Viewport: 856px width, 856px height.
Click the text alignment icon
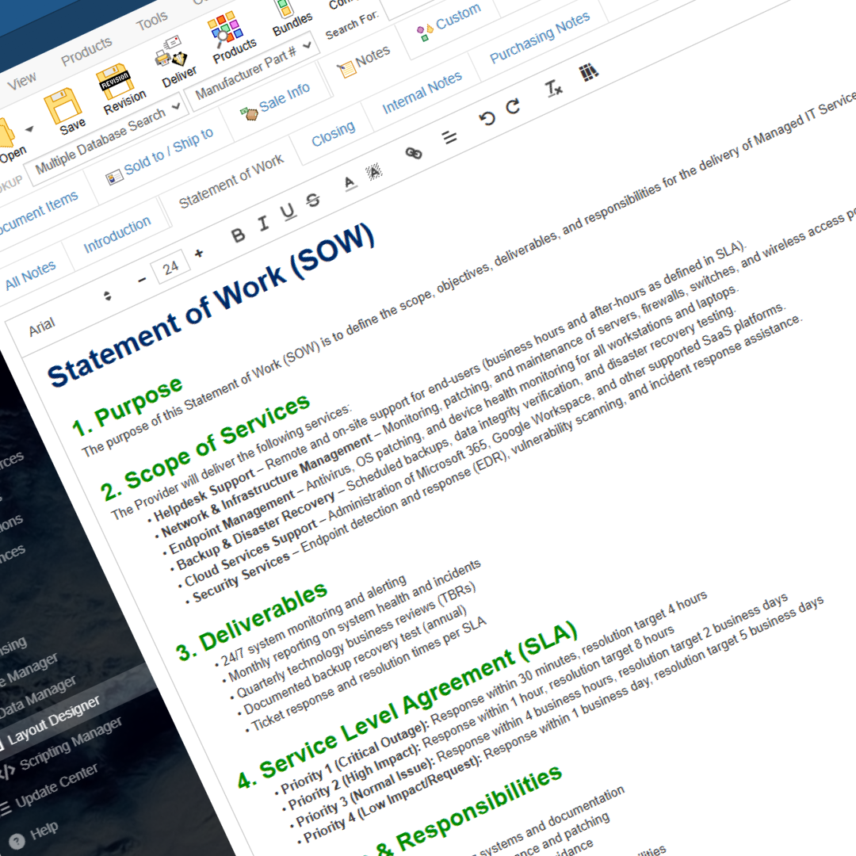[449, 137]
